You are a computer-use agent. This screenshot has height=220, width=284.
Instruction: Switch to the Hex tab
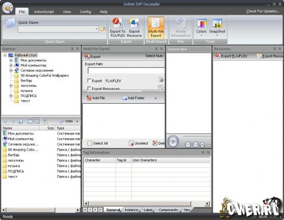(187, 210)
